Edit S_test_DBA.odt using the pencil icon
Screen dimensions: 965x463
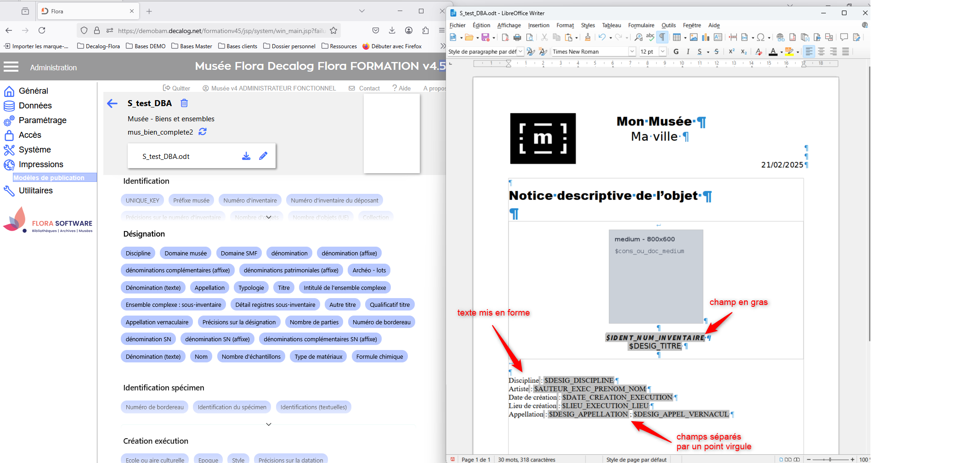coord(263,156)
